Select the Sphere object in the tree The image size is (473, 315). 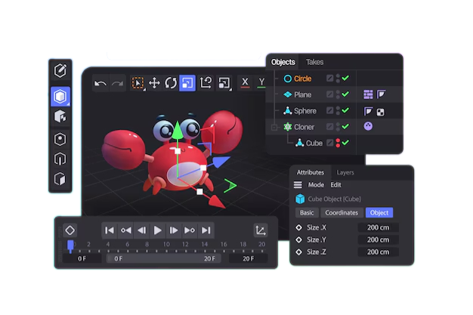pos(305,111)
